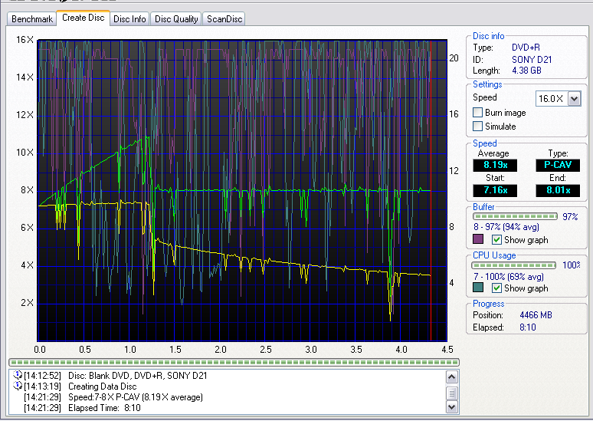The image size is (593, 421).
Task: Click the log scroll up arrow
Action: (452, 377)
